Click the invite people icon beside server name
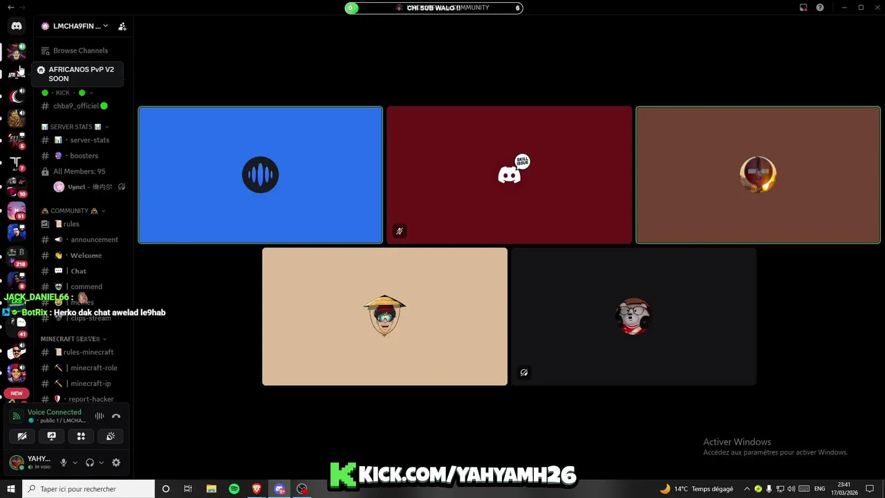Viewport: 885px width, 498px height. point(122,26)
